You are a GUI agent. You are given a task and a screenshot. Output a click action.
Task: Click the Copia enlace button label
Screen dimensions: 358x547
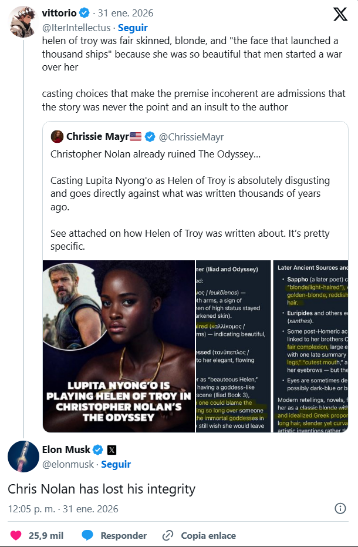tap(208, 535)
